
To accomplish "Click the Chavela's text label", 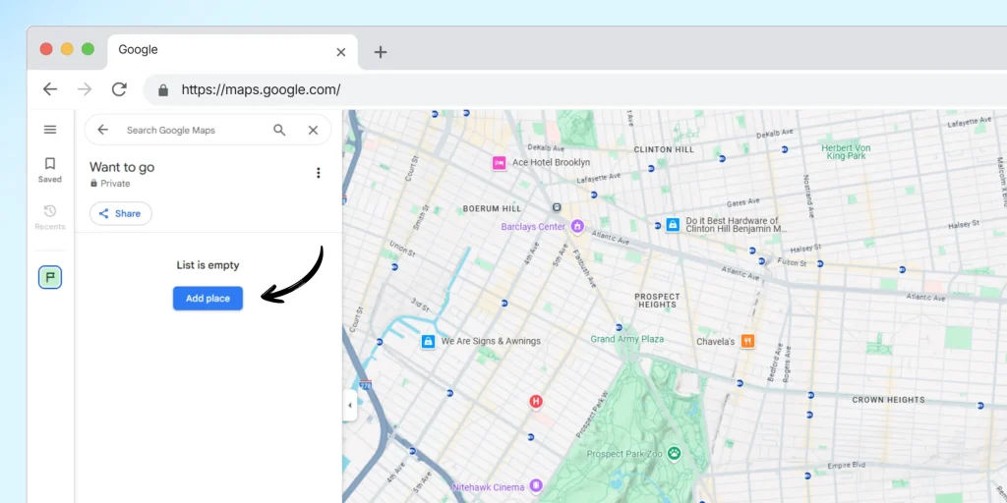I will pyautogui.click(x=716, y=342).
